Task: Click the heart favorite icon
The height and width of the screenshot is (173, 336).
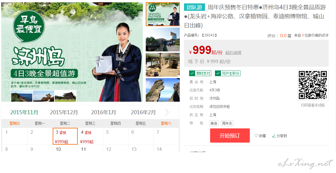Action: pos(256,136)
